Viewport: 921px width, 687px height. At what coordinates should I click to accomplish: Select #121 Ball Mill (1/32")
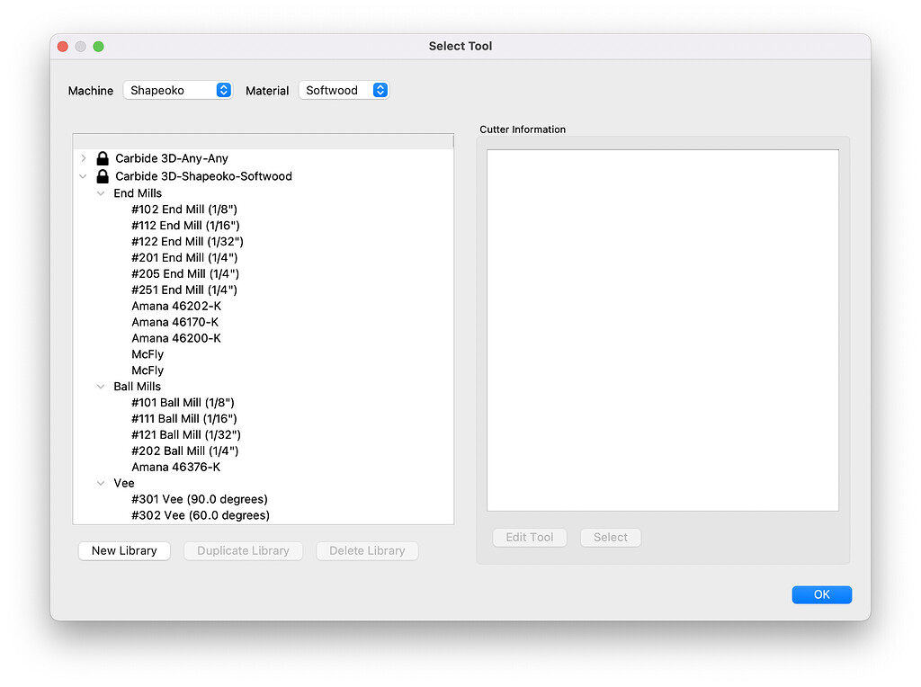click(186, 434)
